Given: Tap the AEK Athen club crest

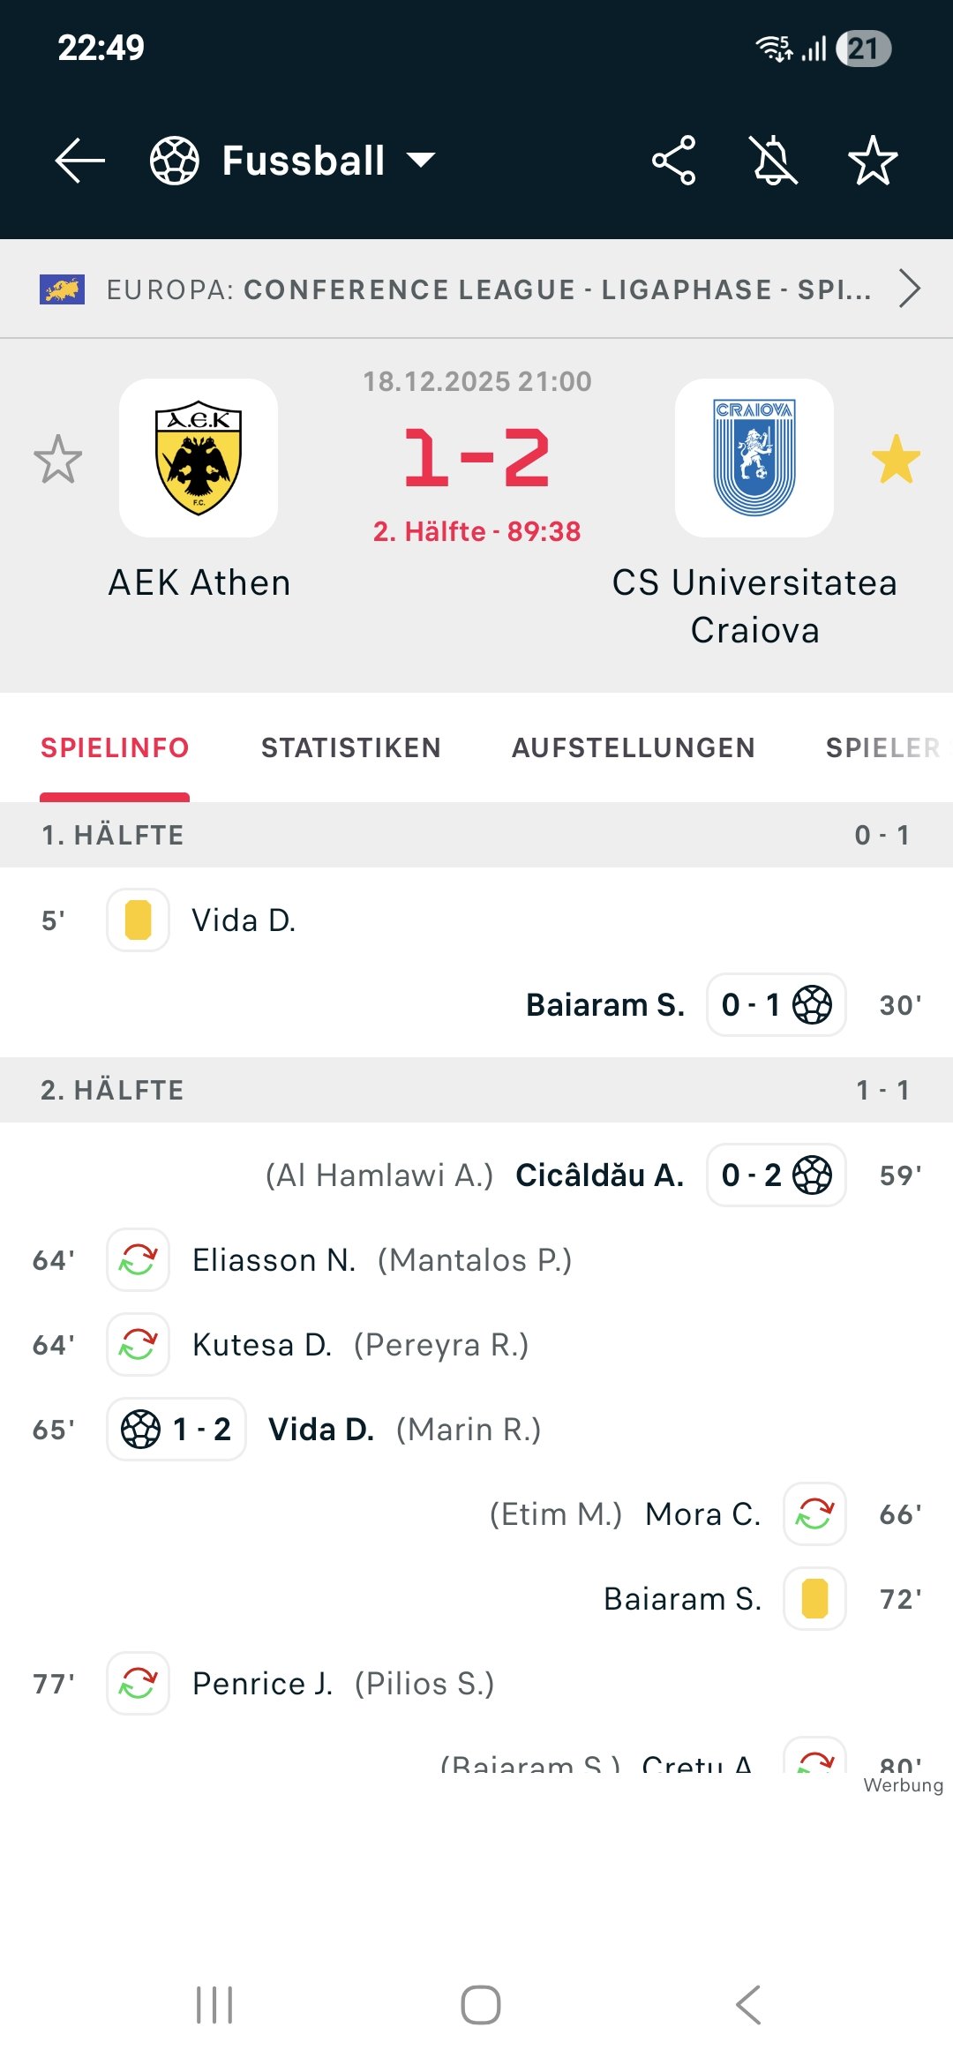Looking at the screenshot, I should (x=199, y=458).
